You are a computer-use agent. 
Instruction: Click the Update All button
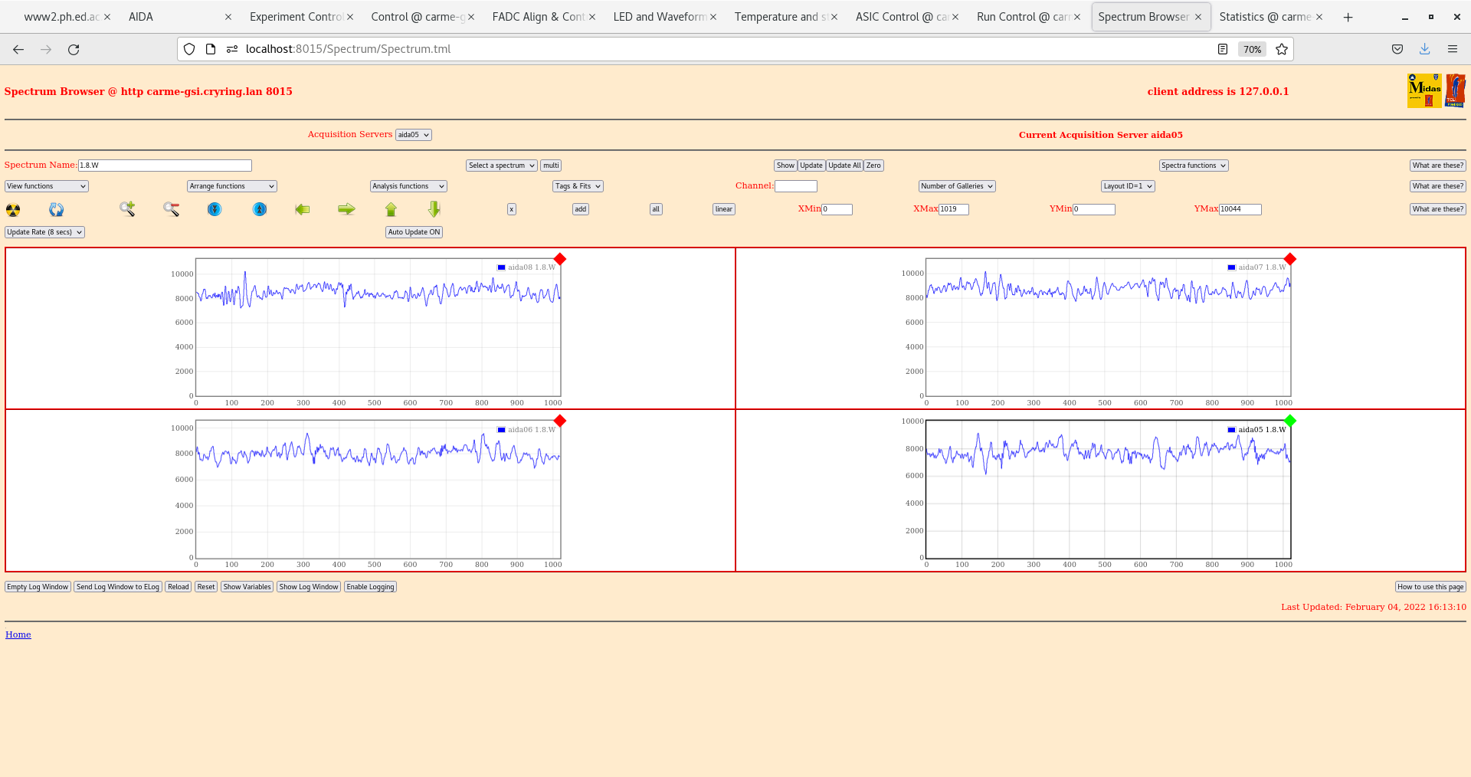pos(844,166)
